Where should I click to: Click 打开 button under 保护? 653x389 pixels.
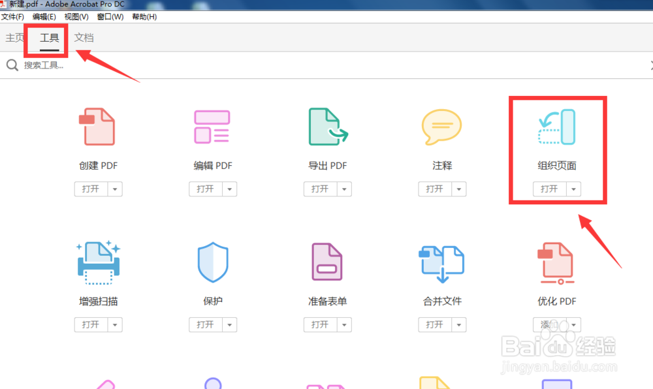click(x=205, y=324)
